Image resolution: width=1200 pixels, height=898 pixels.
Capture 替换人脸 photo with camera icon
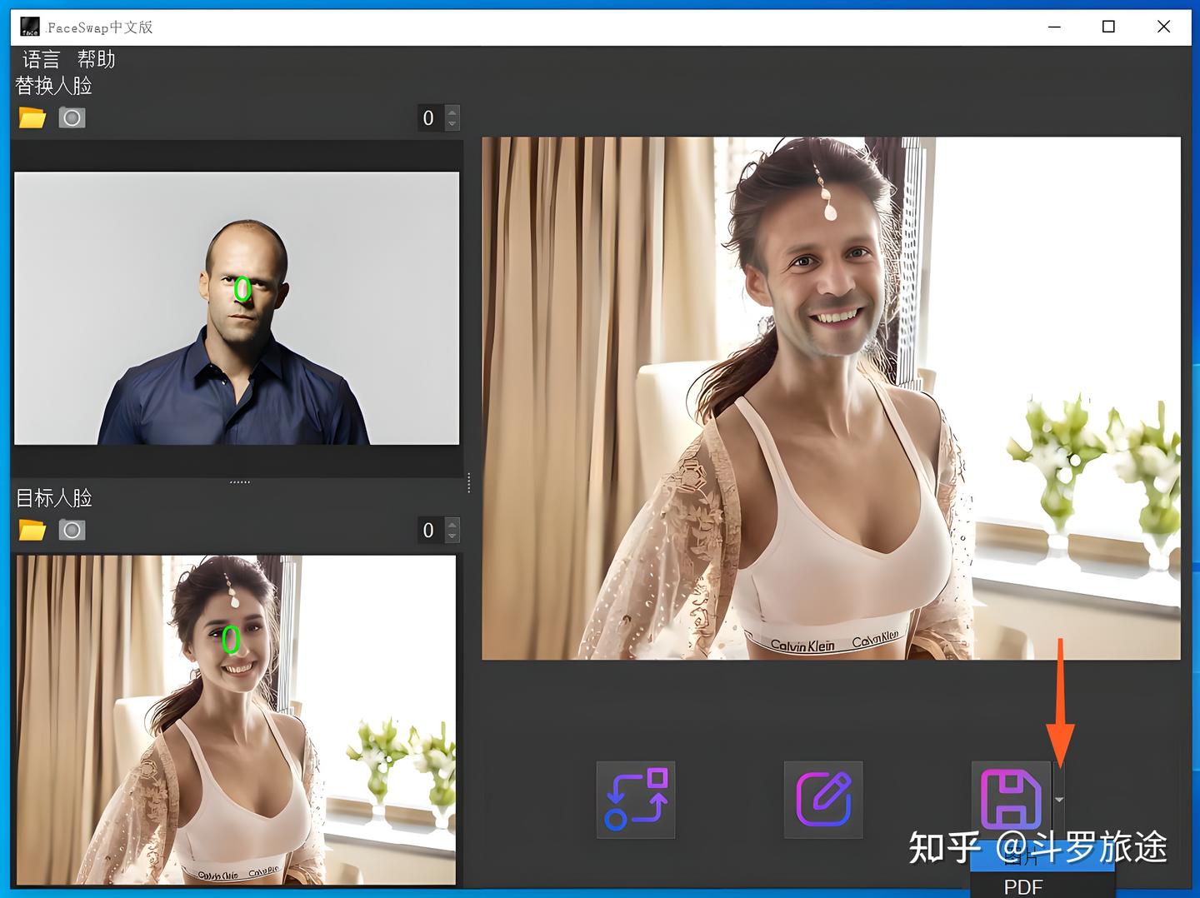pyautogui.click(x=72, y=117)
